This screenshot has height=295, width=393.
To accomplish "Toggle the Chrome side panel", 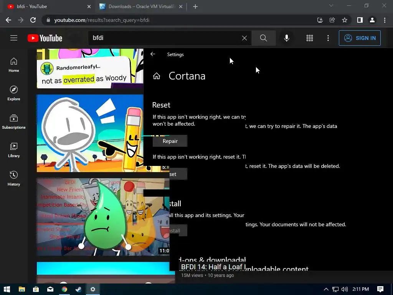I will (x=360, y=20).
